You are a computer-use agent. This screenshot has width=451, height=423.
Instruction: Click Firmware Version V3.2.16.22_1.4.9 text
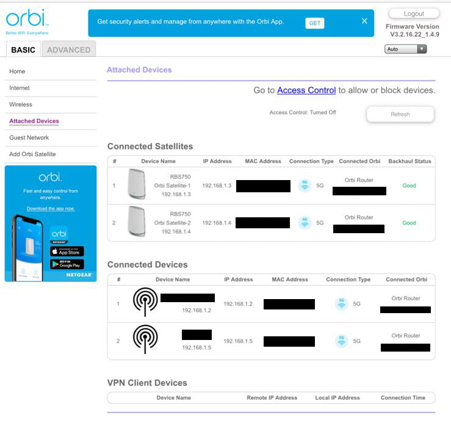tap(413, 31)
